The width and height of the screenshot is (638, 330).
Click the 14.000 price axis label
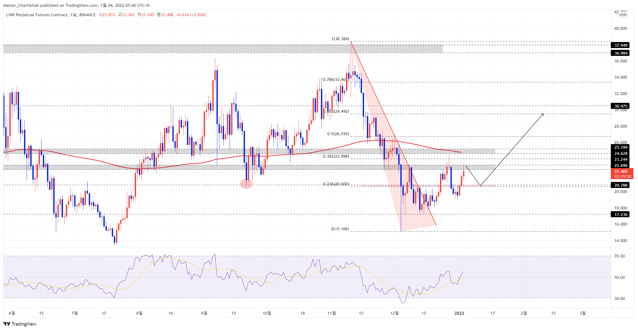pyautogui.click(x=621, y=241)
